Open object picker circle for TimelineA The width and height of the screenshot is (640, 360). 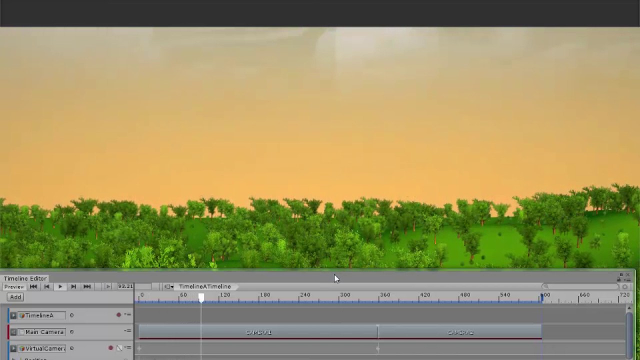(x=71, y=315)
